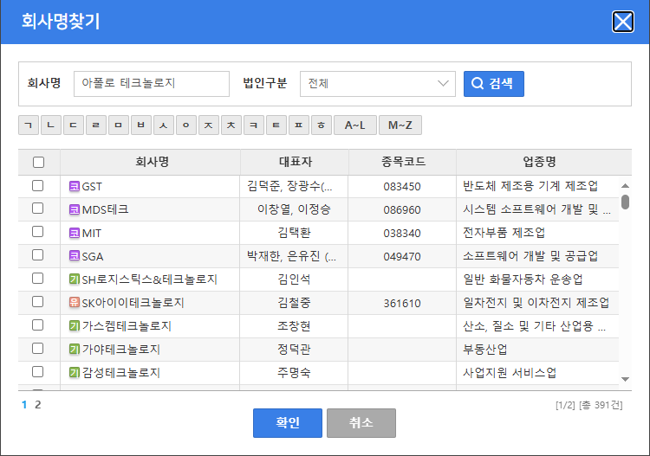Image resolution: width=650 pixels, height=456 pixels.
Task: Check the box for 감성테크놀로지 row
Action: (x=38, y=371)
